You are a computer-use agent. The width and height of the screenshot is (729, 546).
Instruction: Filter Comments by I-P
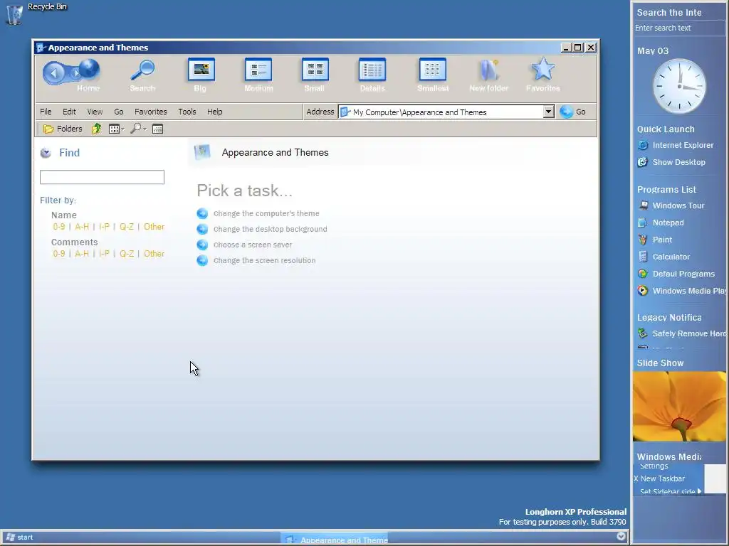104,254
